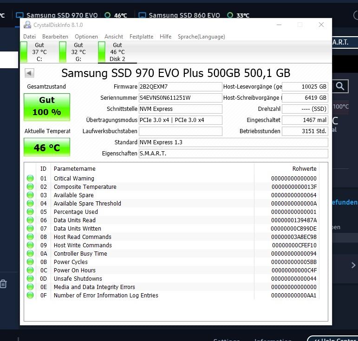Click the status dot for Unsafe Shutdowns
Viewport: 358px width, 341px height.
pyautogui.click(x=30, y=278)
